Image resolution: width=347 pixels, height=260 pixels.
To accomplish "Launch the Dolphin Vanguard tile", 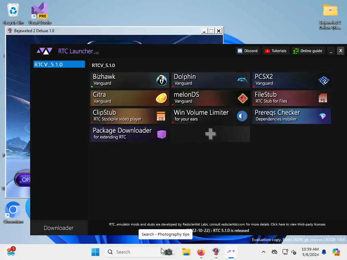I will (x=211, y=80).
